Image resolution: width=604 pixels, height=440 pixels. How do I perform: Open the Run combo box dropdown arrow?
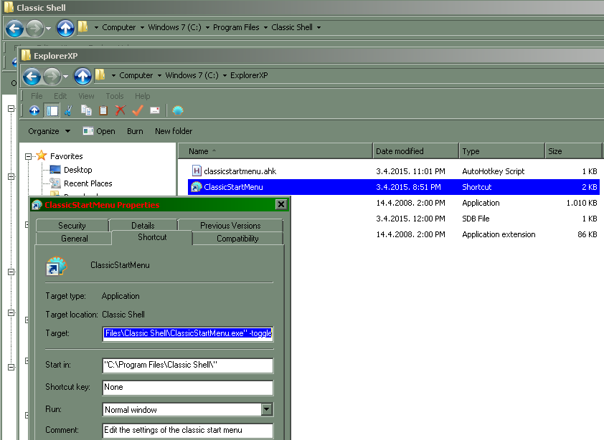[267, 409]
